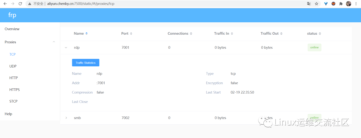Sort table by Name column
The width and height of the screenshot is (361, 138).
point(81,34)
